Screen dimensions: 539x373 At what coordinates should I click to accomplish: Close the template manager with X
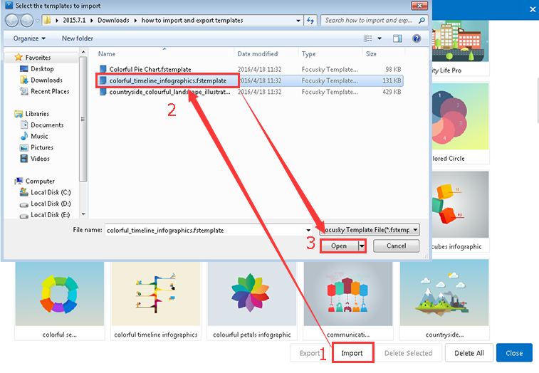pyautogui.click(x=533, y=10)
